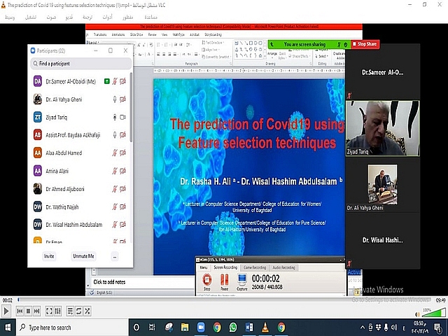Toggle microphone for Dr. Ali Yahya Gheni
The image size is (448, 336).
click(114, 99)
